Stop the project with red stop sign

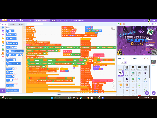[x=124, y=24]
